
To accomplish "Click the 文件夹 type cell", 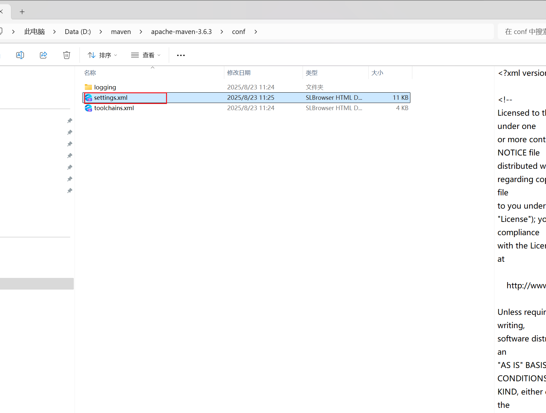I will (315, 87).
